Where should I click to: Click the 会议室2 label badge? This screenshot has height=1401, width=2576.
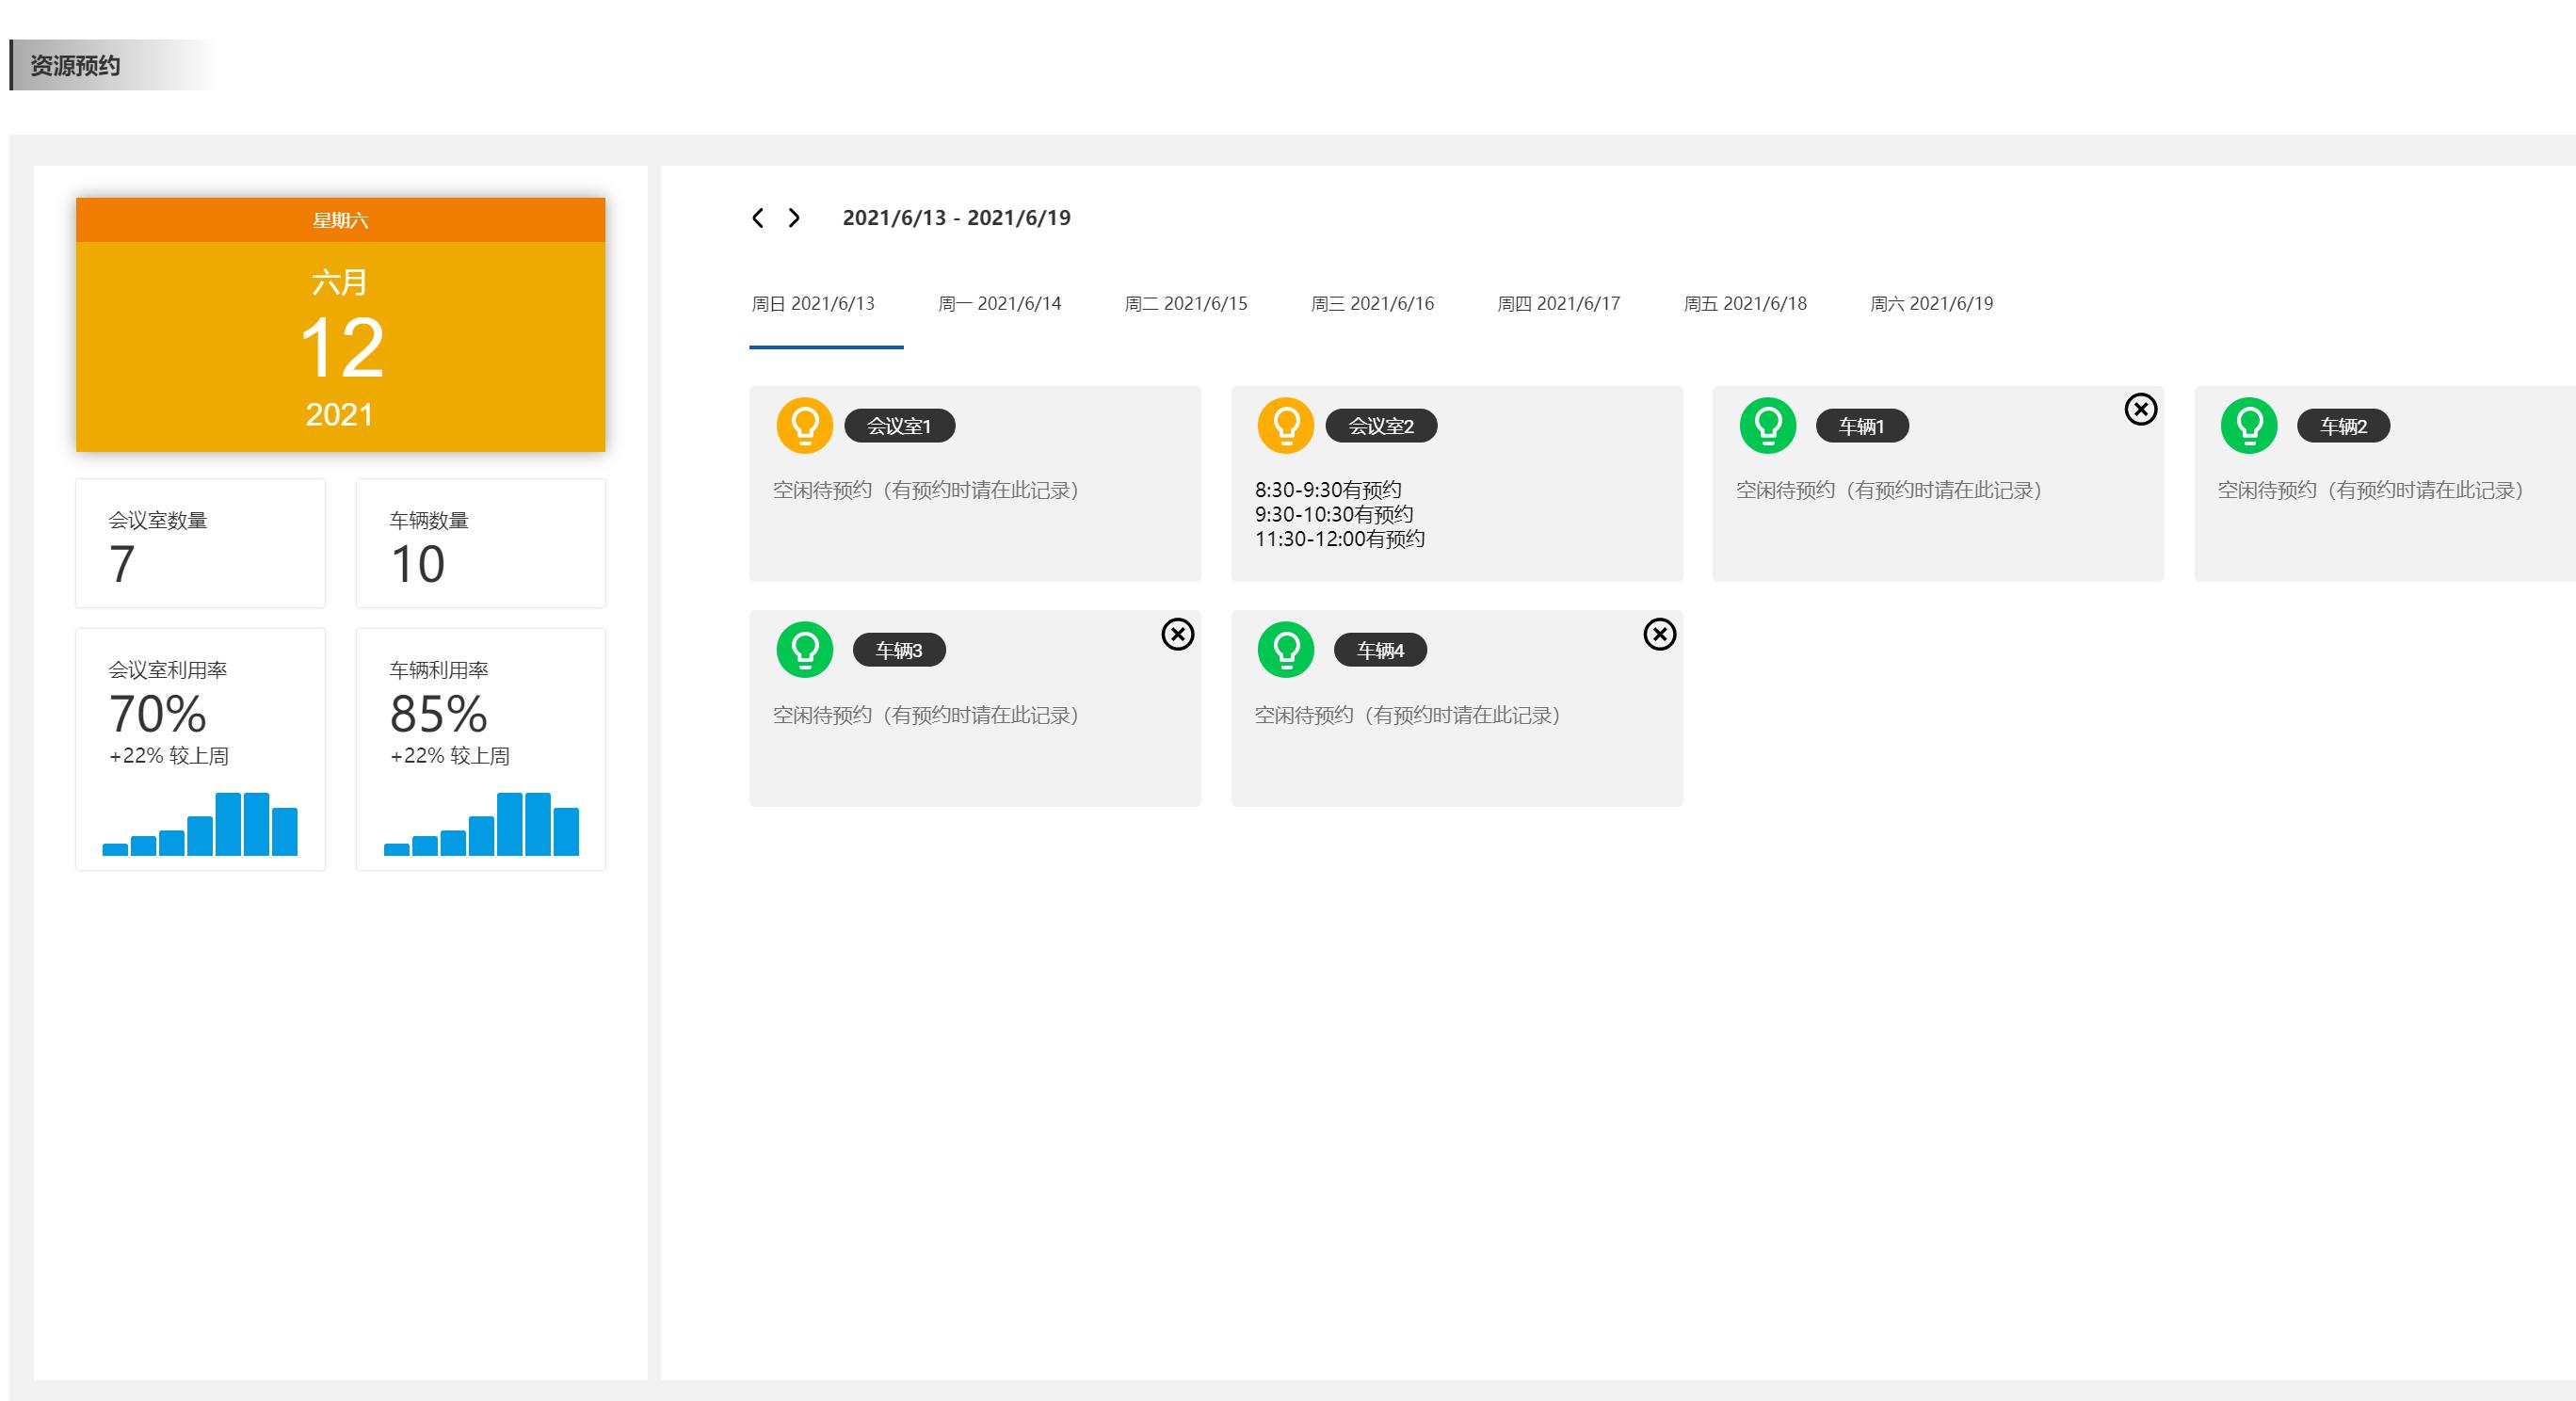point(1381,426)
